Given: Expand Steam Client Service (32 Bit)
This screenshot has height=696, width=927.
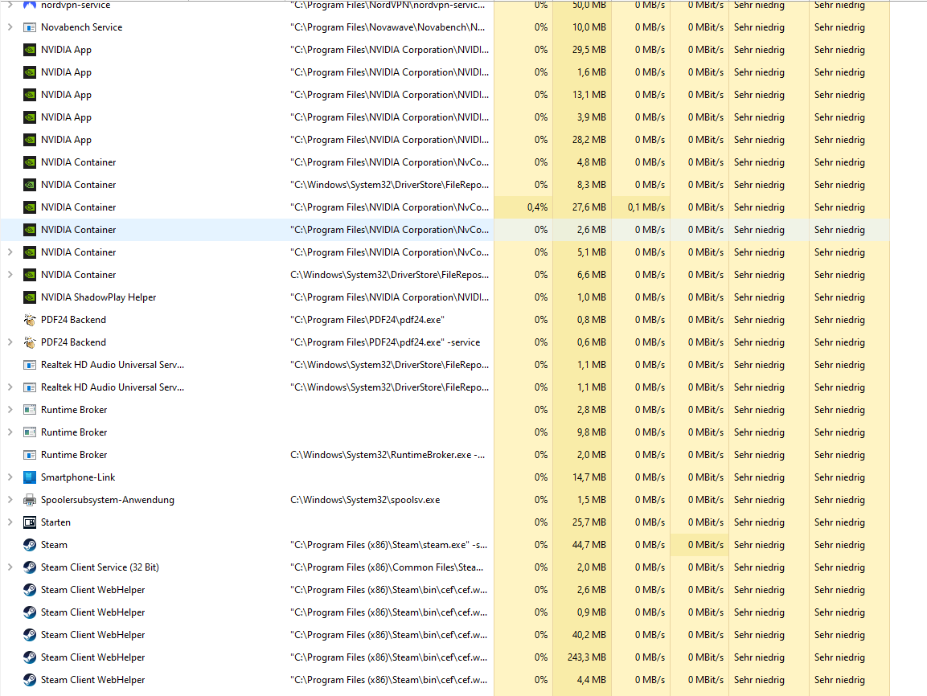Looking at the screenshot, I should click(10, 567).
